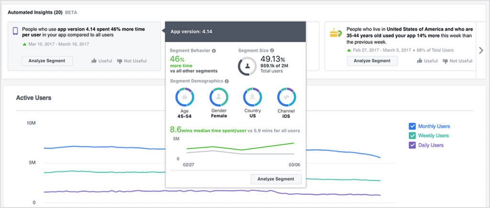Screen dimensions: 490x208
Task: Click the phone icon in app version insight card
Action: [15, 32]
